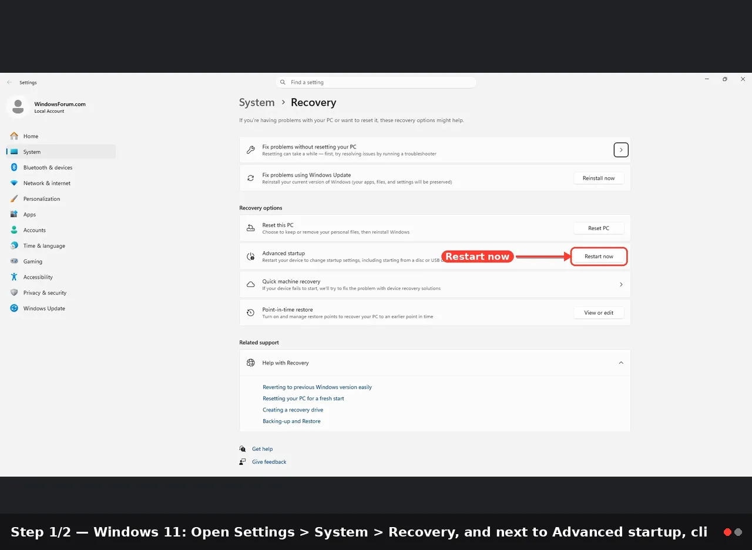Click the Related support heading text
752x550 pixels.
click(259, 342)
